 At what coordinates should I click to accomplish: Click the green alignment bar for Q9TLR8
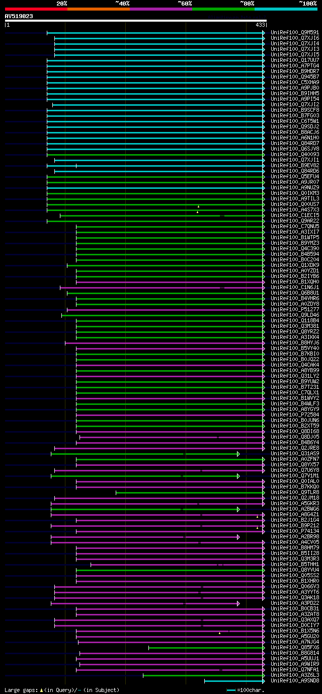(x=189, y=493)
